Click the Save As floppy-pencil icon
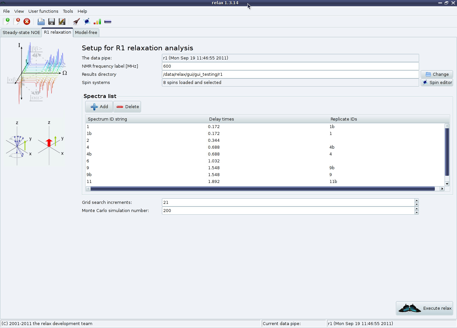 pyautogui.click(x=62, y=22)
